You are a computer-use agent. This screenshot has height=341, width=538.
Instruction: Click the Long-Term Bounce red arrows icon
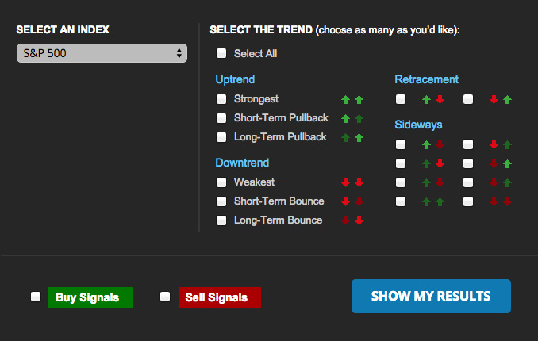352,220
